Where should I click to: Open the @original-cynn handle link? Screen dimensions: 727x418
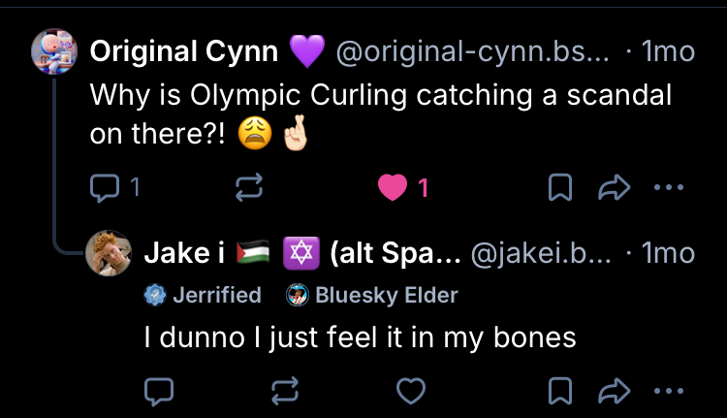473,52
